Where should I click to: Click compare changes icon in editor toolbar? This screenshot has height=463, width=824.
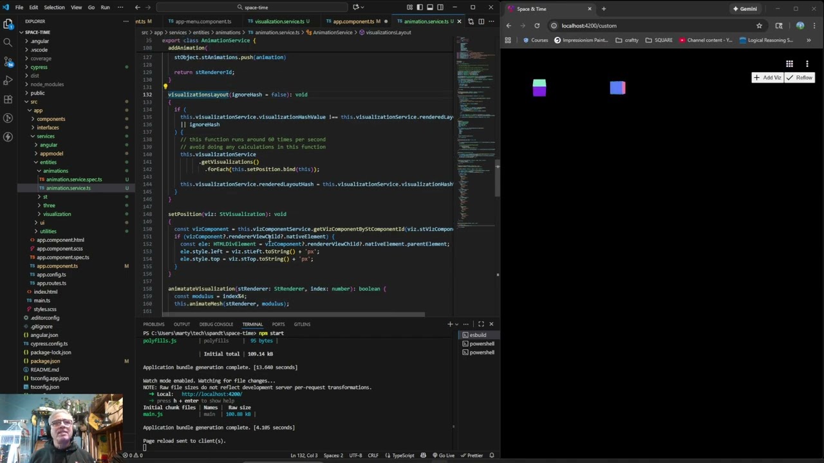[x=471, y=21]
